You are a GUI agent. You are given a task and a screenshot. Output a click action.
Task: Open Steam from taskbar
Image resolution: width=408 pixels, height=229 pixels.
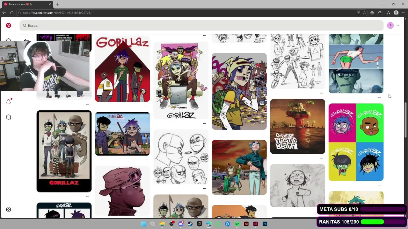190,224
